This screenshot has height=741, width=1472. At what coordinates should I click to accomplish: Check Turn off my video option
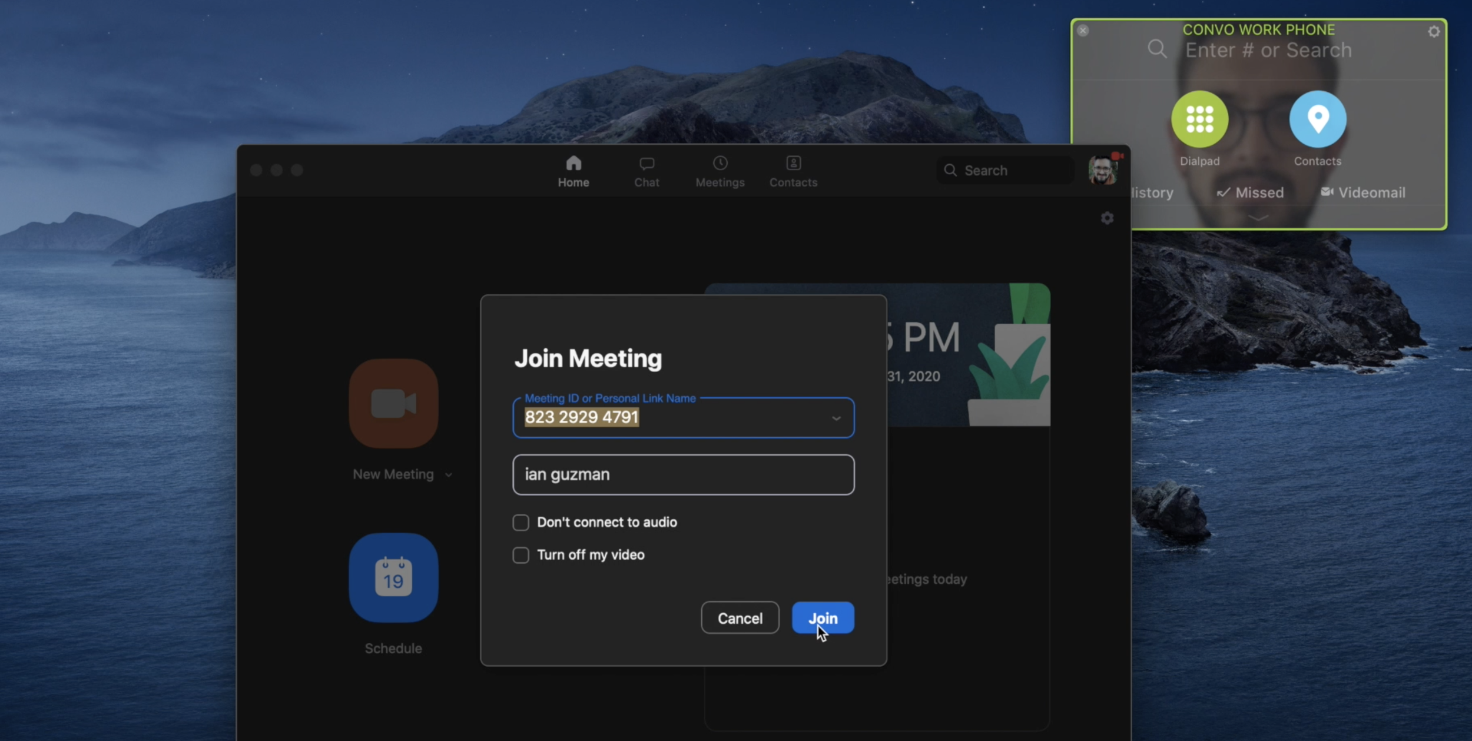[x=520, y=555]
